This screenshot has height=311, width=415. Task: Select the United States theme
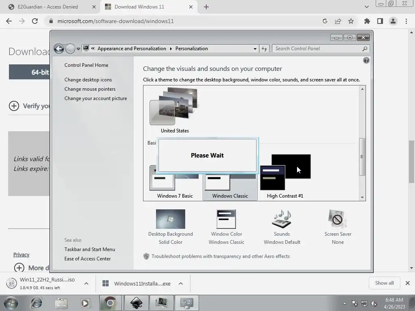tap(175, 111)
